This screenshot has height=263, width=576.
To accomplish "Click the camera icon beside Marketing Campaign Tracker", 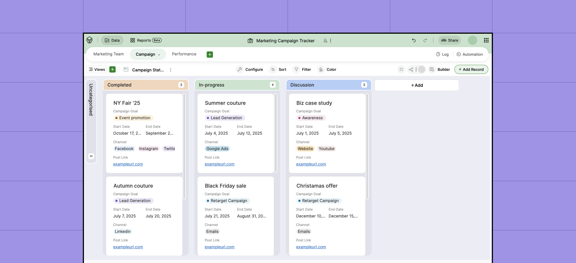I will [250, 41].
